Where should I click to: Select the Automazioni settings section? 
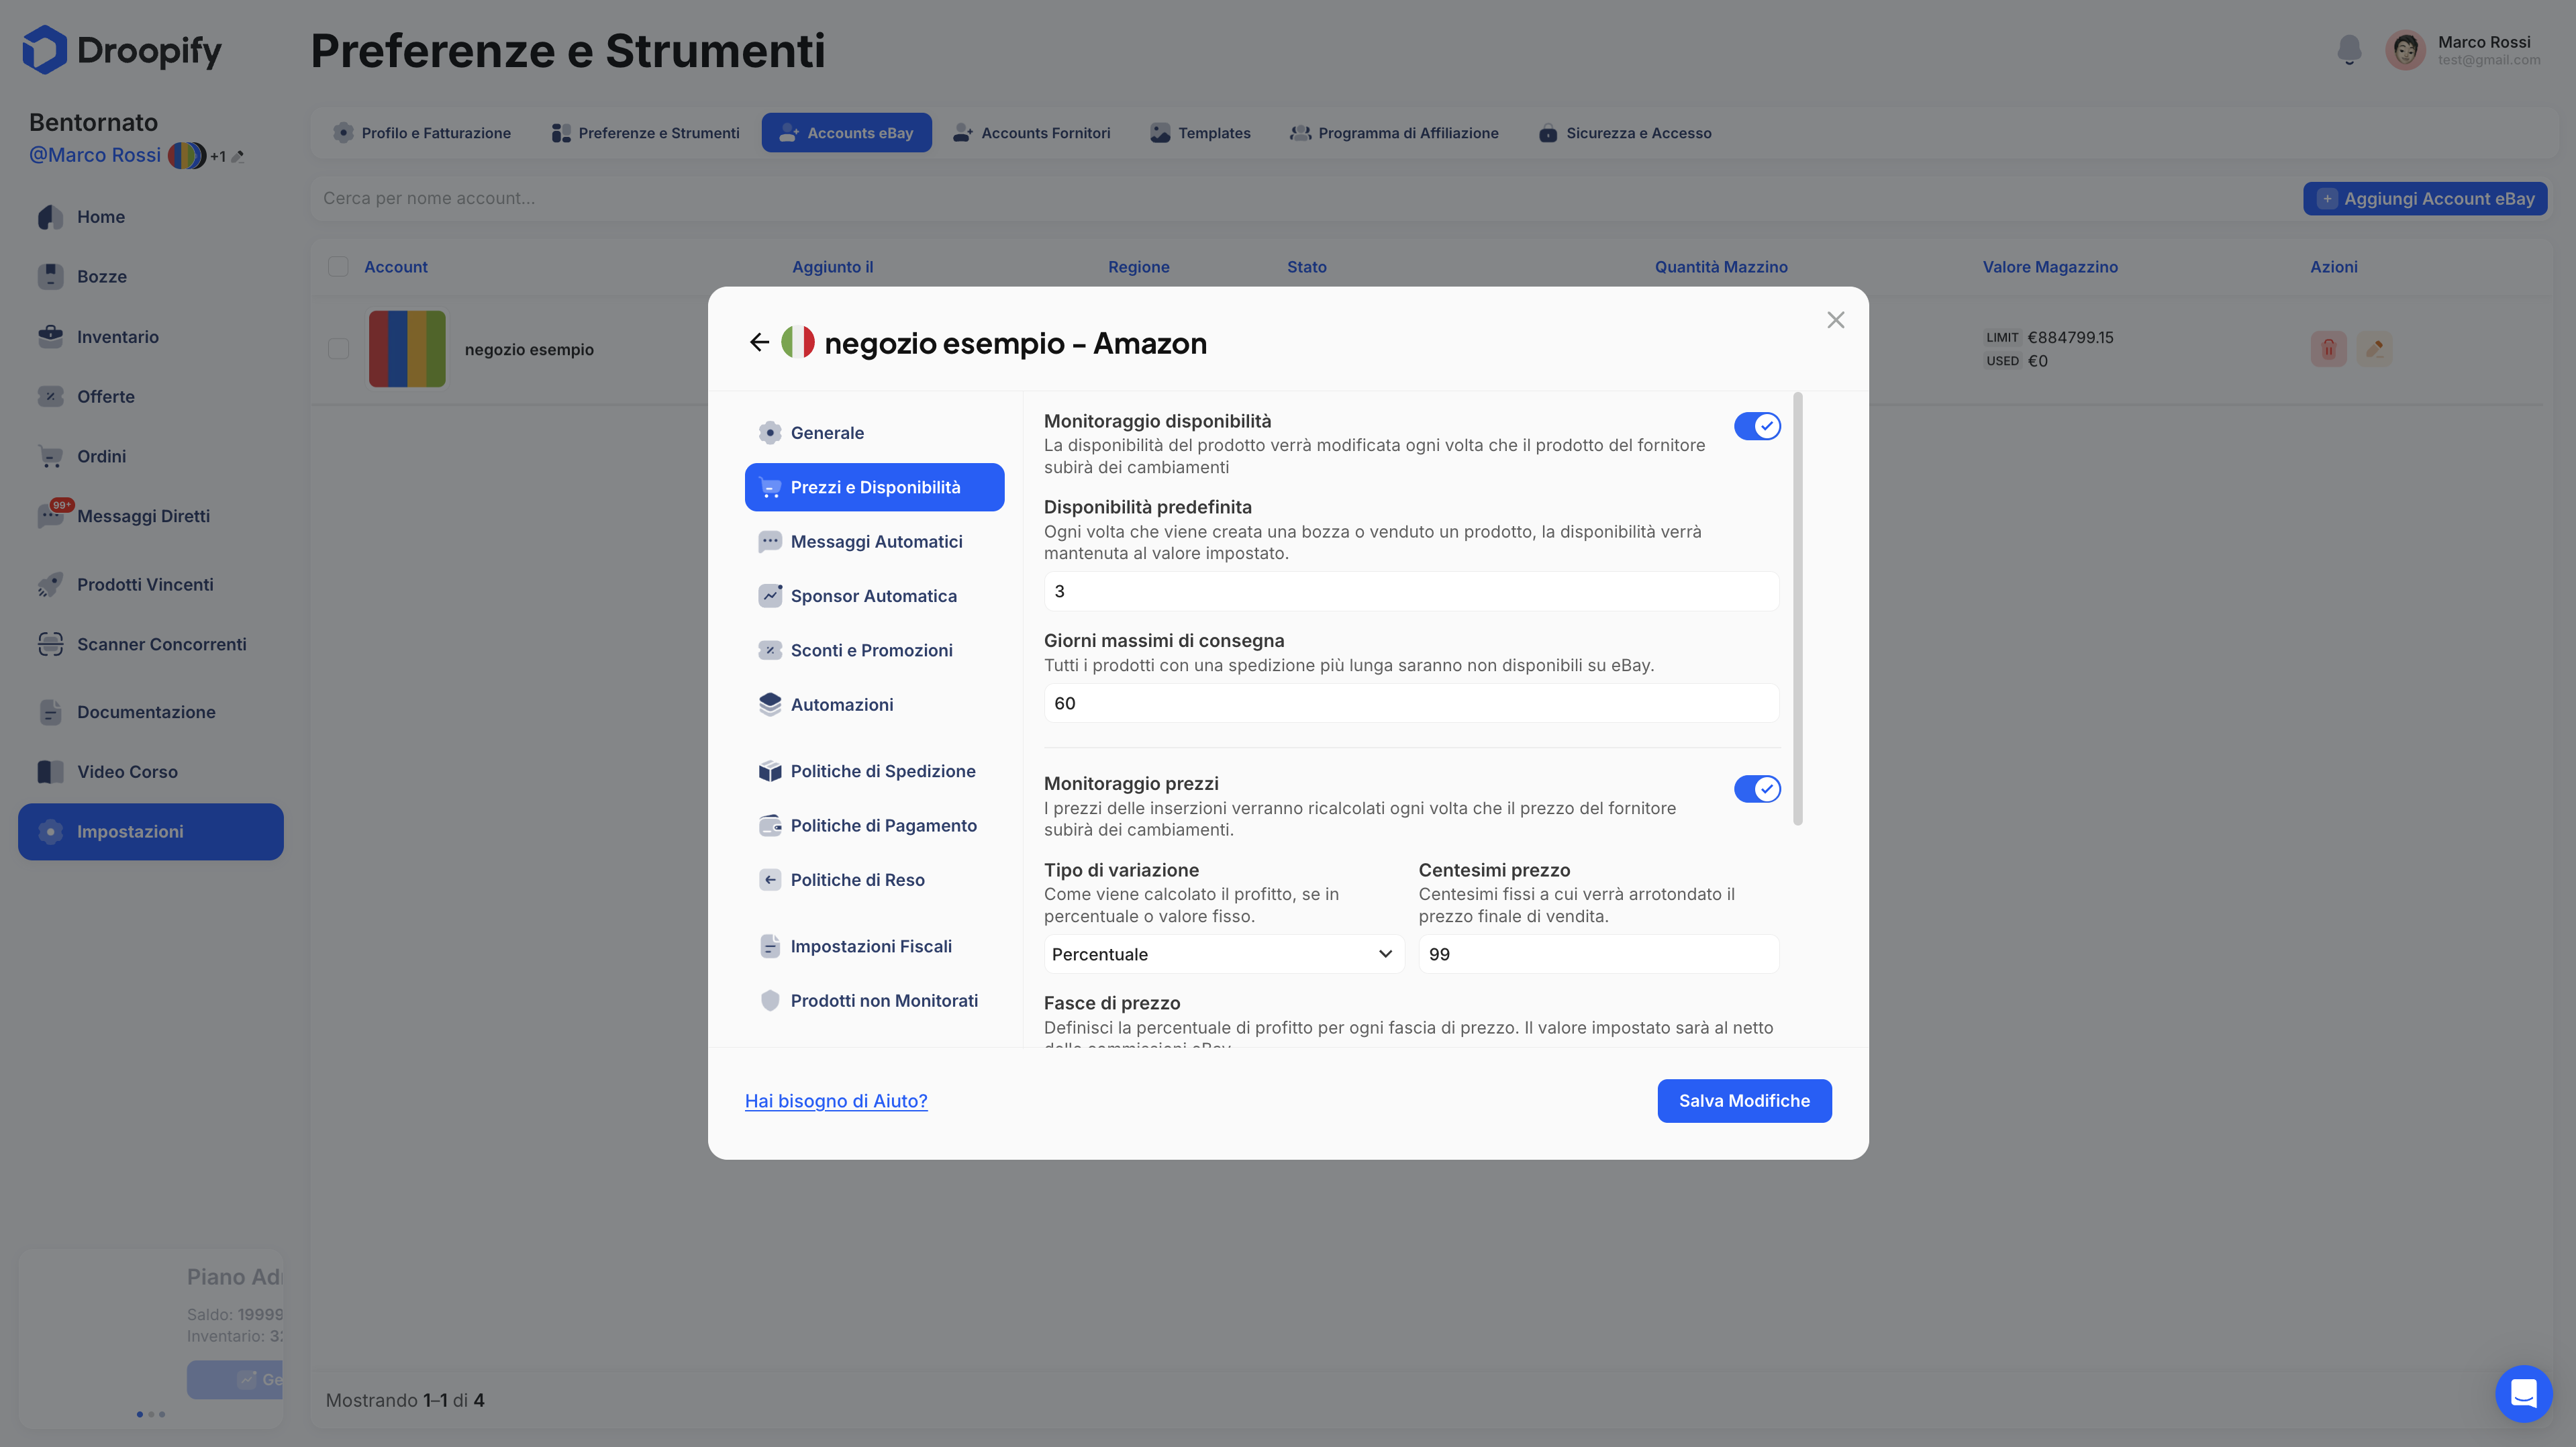[841, 704]
